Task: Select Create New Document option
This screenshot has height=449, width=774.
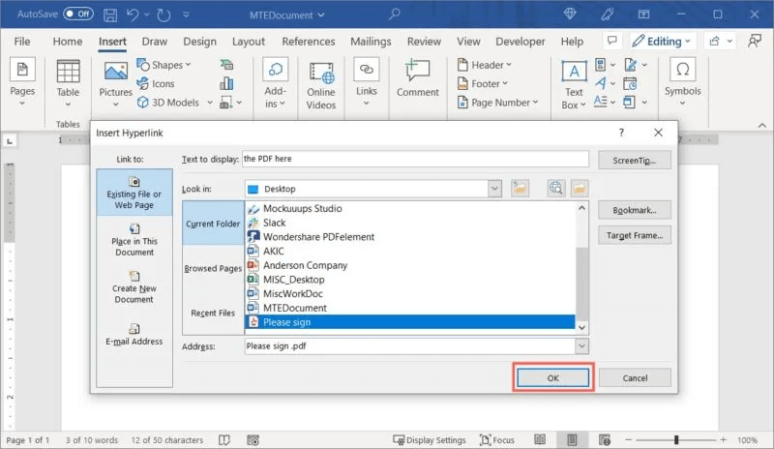Action: 134,287
